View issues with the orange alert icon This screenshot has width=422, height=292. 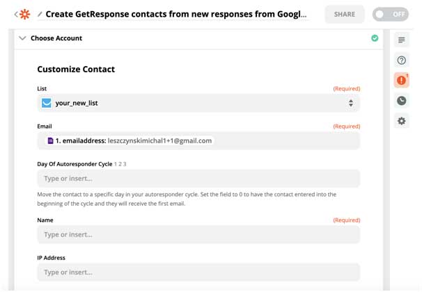401,81
